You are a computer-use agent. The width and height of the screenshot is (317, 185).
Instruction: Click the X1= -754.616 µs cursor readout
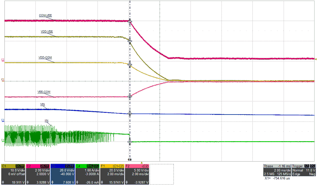[277, 178]
